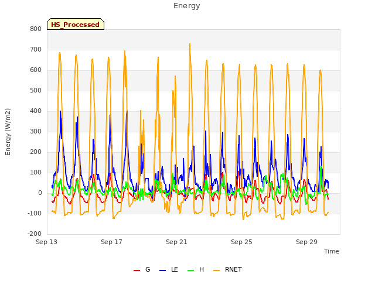Click the red G legend swatch
This screenshot has height=281, width=375.
(137, 270)
